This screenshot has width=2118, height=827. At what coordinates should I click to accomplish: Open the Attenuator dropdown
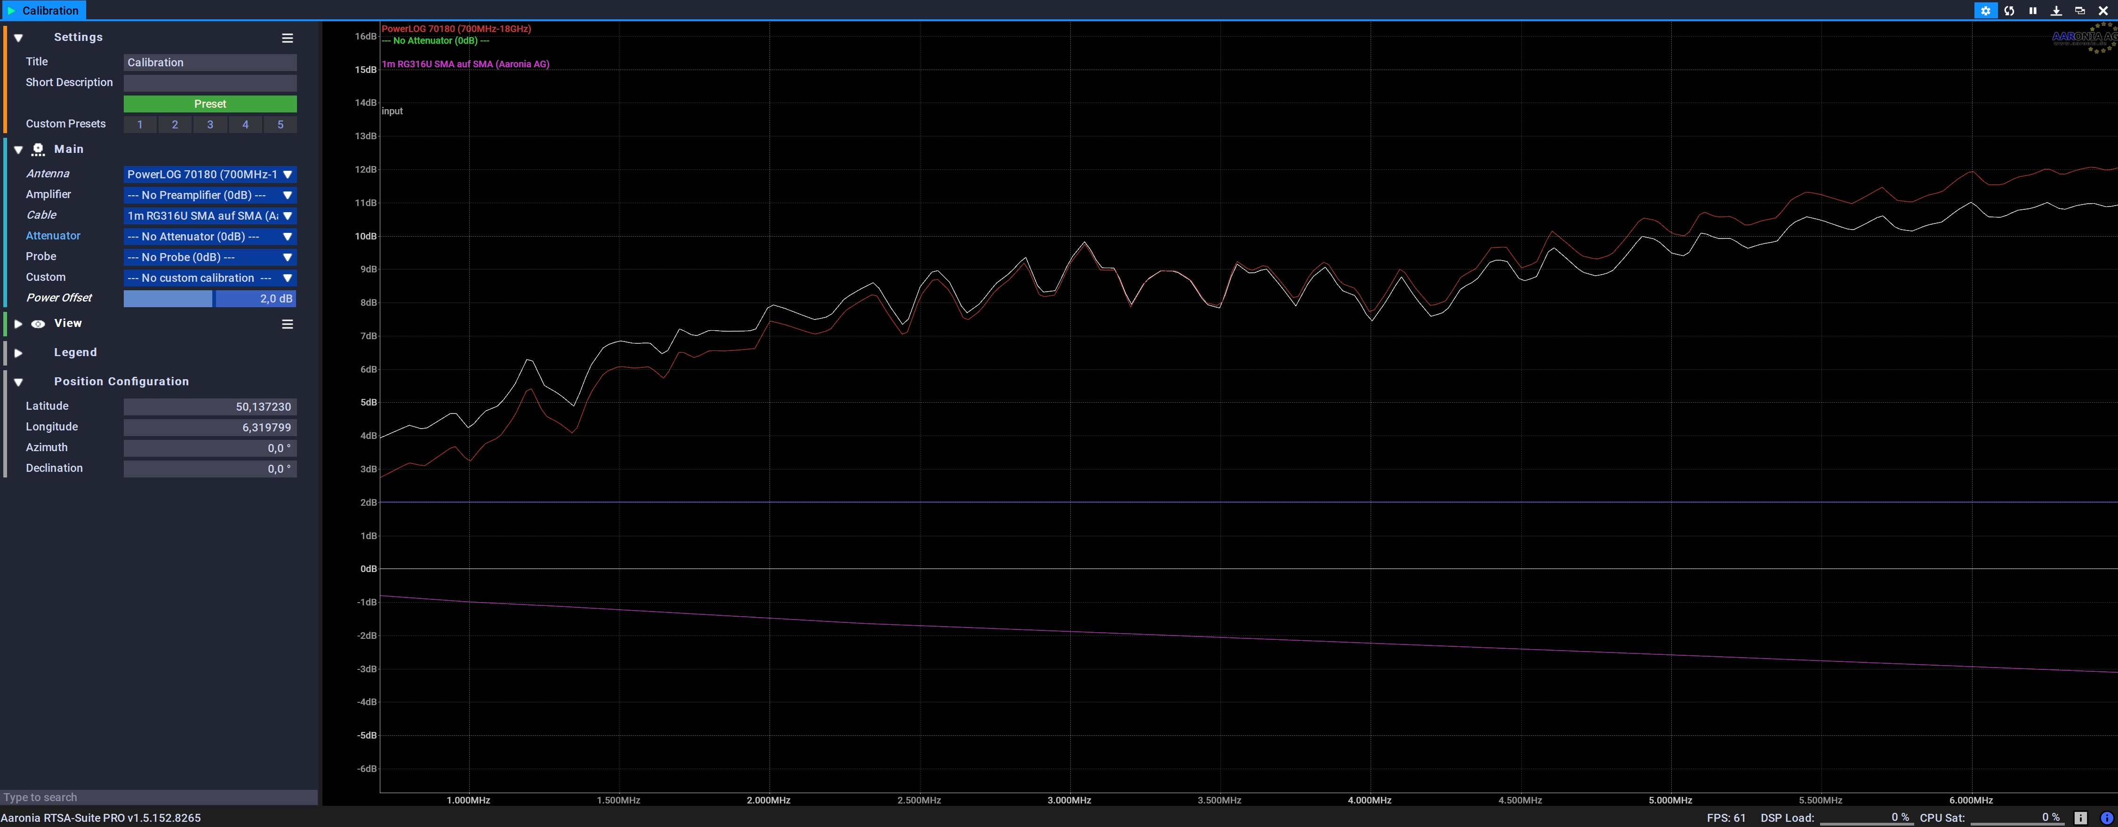click(x=209, y=237)
